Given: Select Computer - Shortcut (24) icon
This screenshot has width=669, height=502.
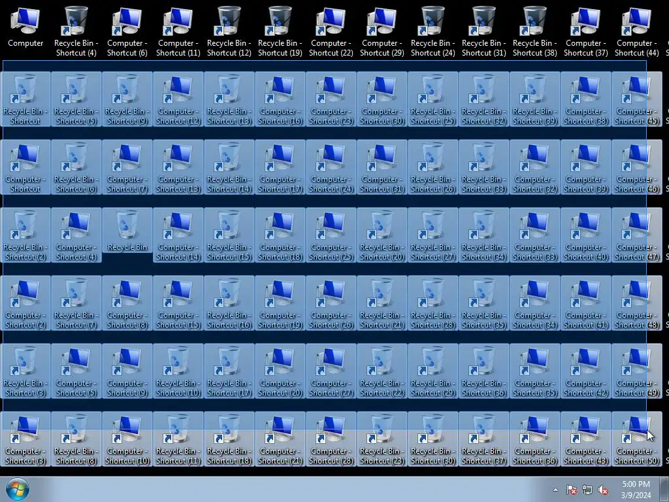Looking at the screenshot, I should click(x=331, y=167).
